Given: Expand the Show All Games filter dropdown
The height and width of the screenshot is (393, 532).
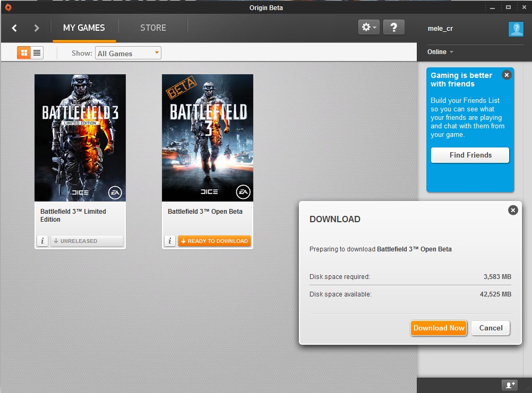Looking at the screenshot, I should (128, 53).
